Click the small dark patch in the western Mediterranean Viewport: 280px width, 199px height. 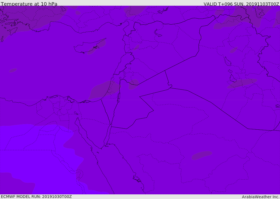[x=13, y=70]
